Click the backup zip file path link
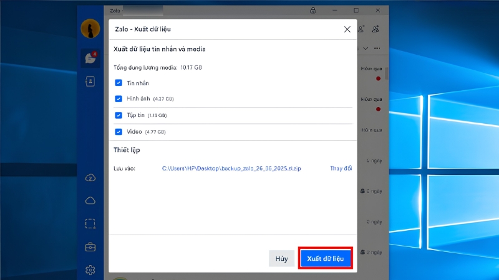This screenshot has height=280, width=499. point(231,169)
